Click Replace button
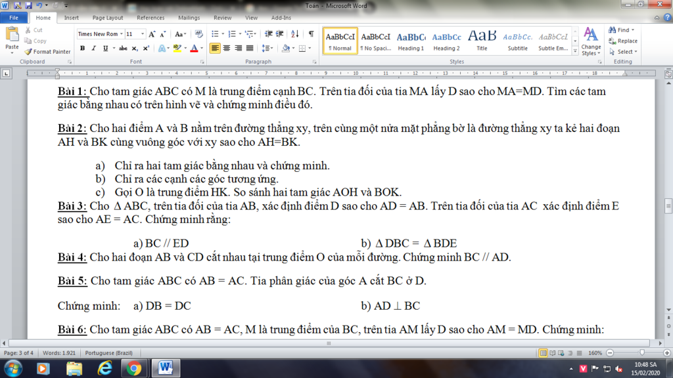This screenshot has height=378, width=673. click(x=623, y=41)
